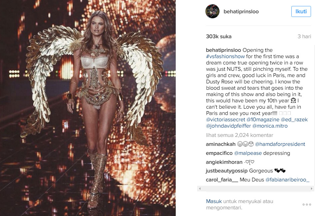
Task: Open the @fabianaribeiroo_ mention
Action: [x=287, y=180]
